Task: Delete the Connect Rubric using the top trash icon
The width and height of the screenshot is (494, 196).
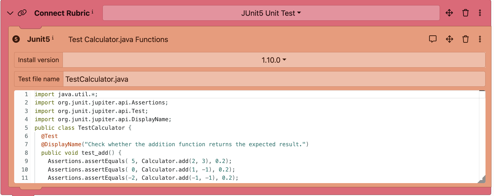Action: click(x=465, y=13)
